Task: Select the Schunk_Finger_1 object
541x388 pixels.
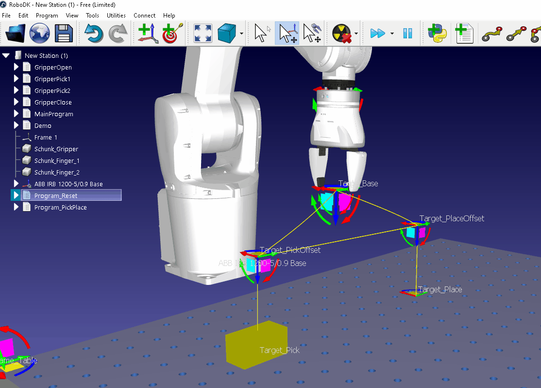Action: tap(57, 160)
